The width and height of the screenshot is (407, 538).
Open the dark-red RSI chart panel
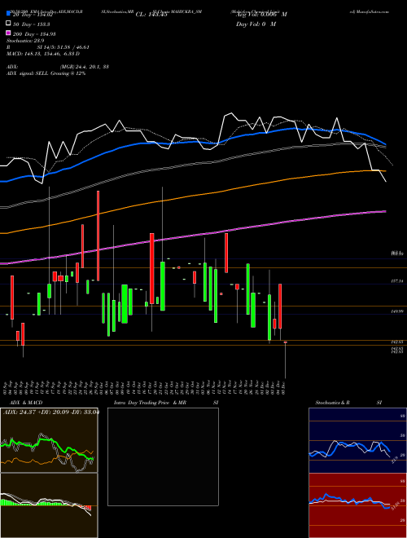tap(357, 505)
